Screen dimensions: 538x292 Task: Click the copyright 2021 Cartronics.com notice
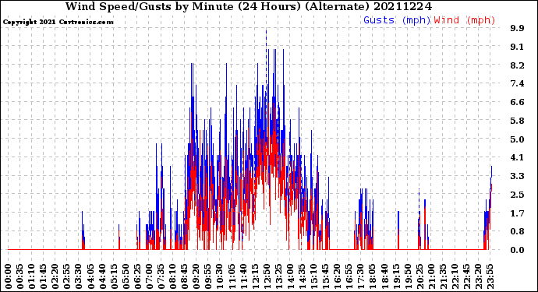[x=58, y=22]
